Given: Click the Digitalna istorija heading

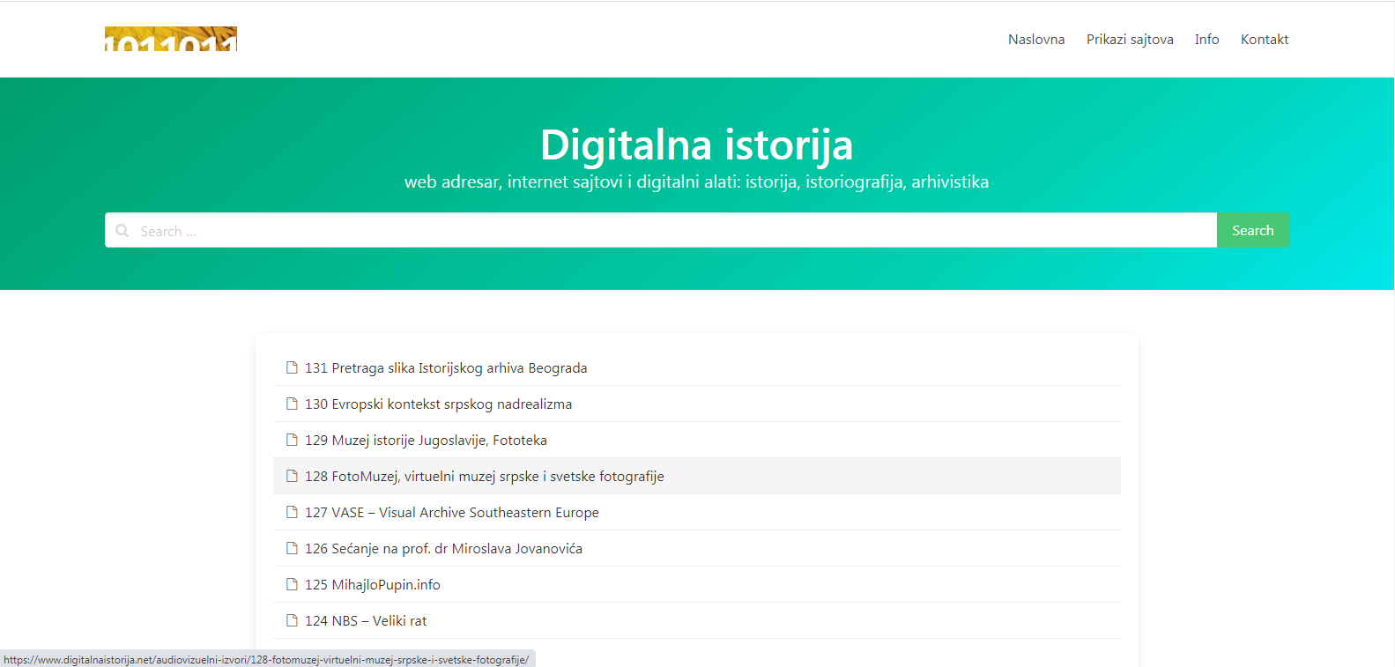Looking at the screenshot, I should 697,145.
